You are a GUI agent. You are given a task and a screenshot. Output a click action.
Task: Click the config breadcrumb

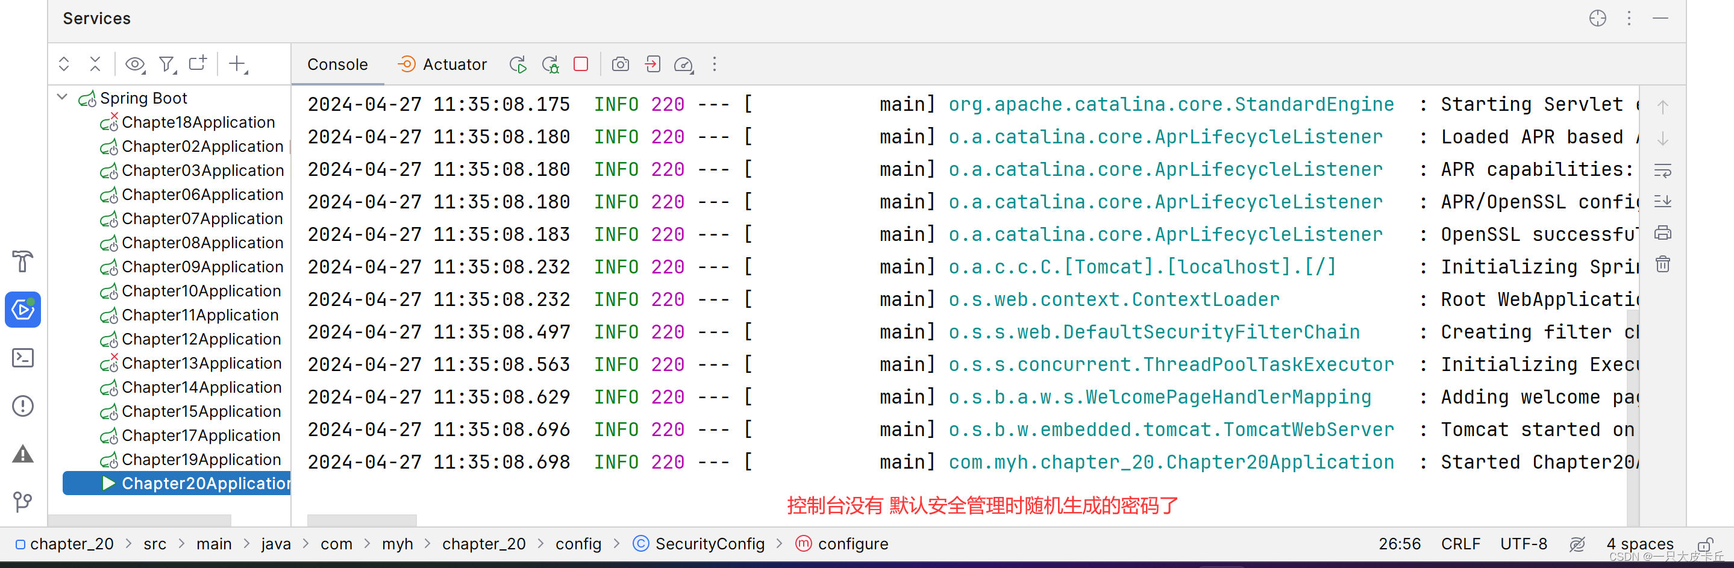[x=578, y=544]
